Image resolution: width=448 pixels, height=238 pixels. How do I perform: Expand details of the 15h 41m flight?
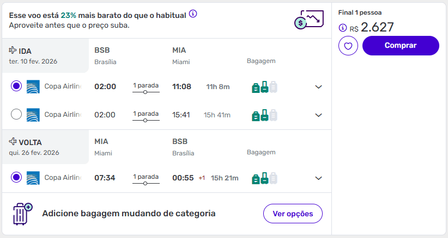(319, 115)
